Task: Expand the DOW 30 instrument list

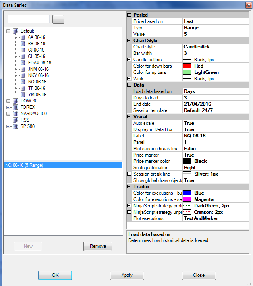Action: (x=8, y=101)
